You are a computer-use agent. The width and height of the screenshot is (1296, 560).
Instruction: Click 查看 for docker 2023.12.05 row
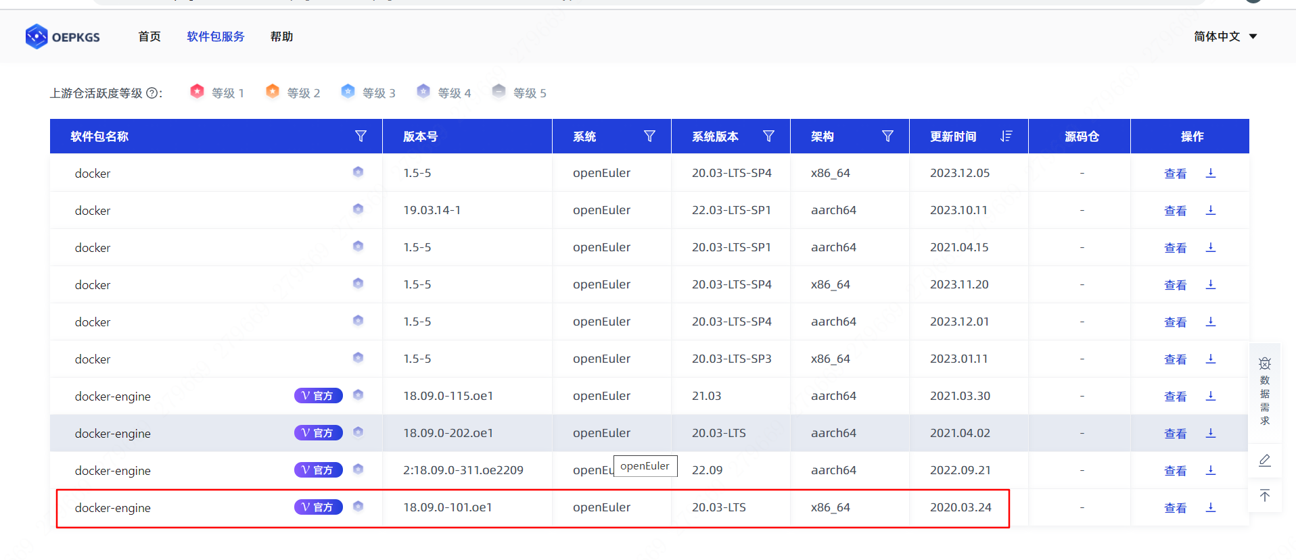tap(1175, 174)
